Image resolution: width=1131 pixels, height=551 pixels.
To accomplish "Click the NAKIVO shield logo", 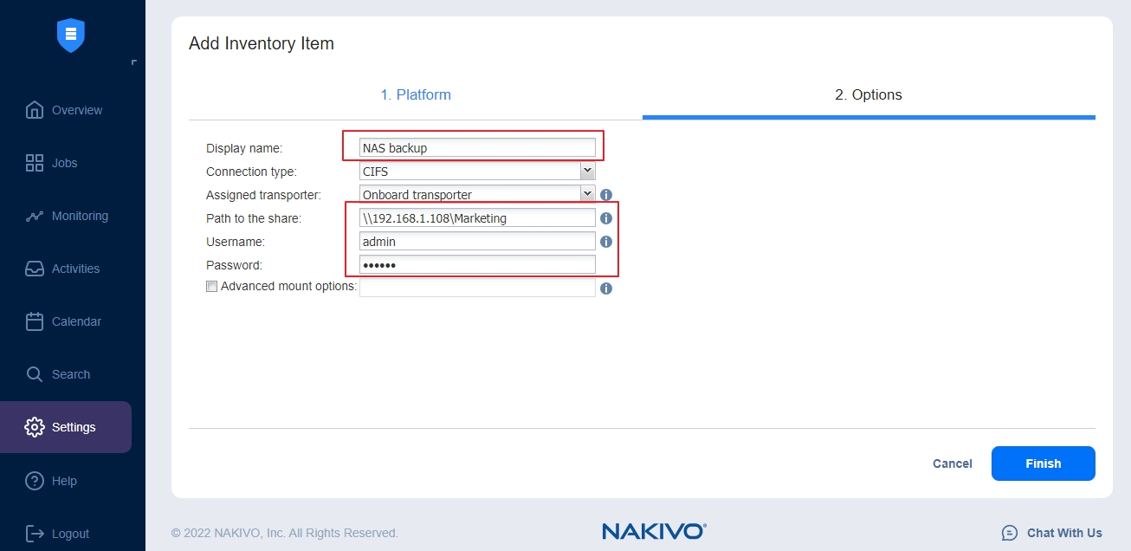I will click(x=70, y=36).
